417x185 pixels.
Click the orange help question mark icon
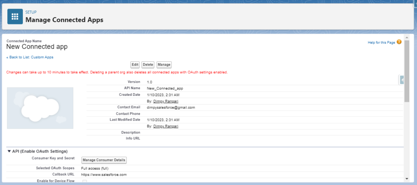399,42
